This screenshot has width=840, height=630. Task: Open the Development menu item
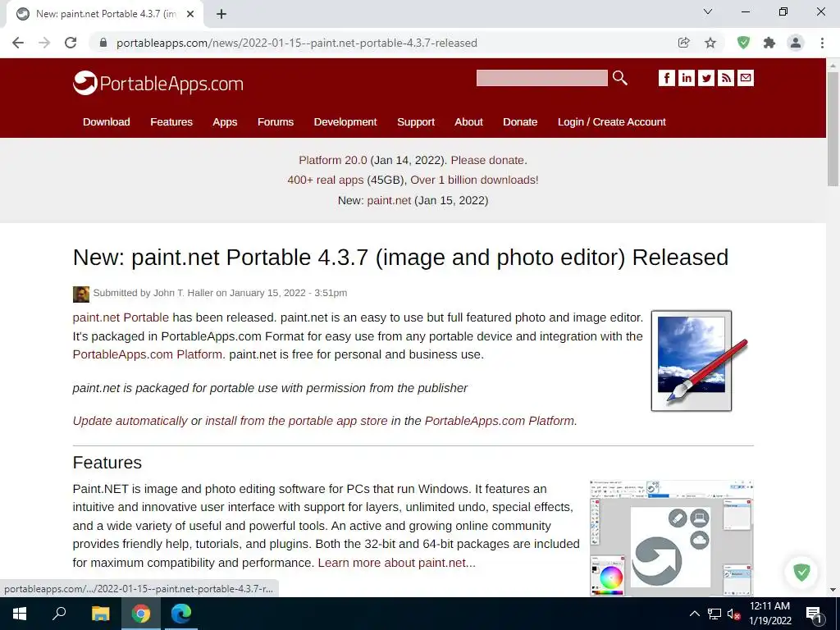pos(345,122)
